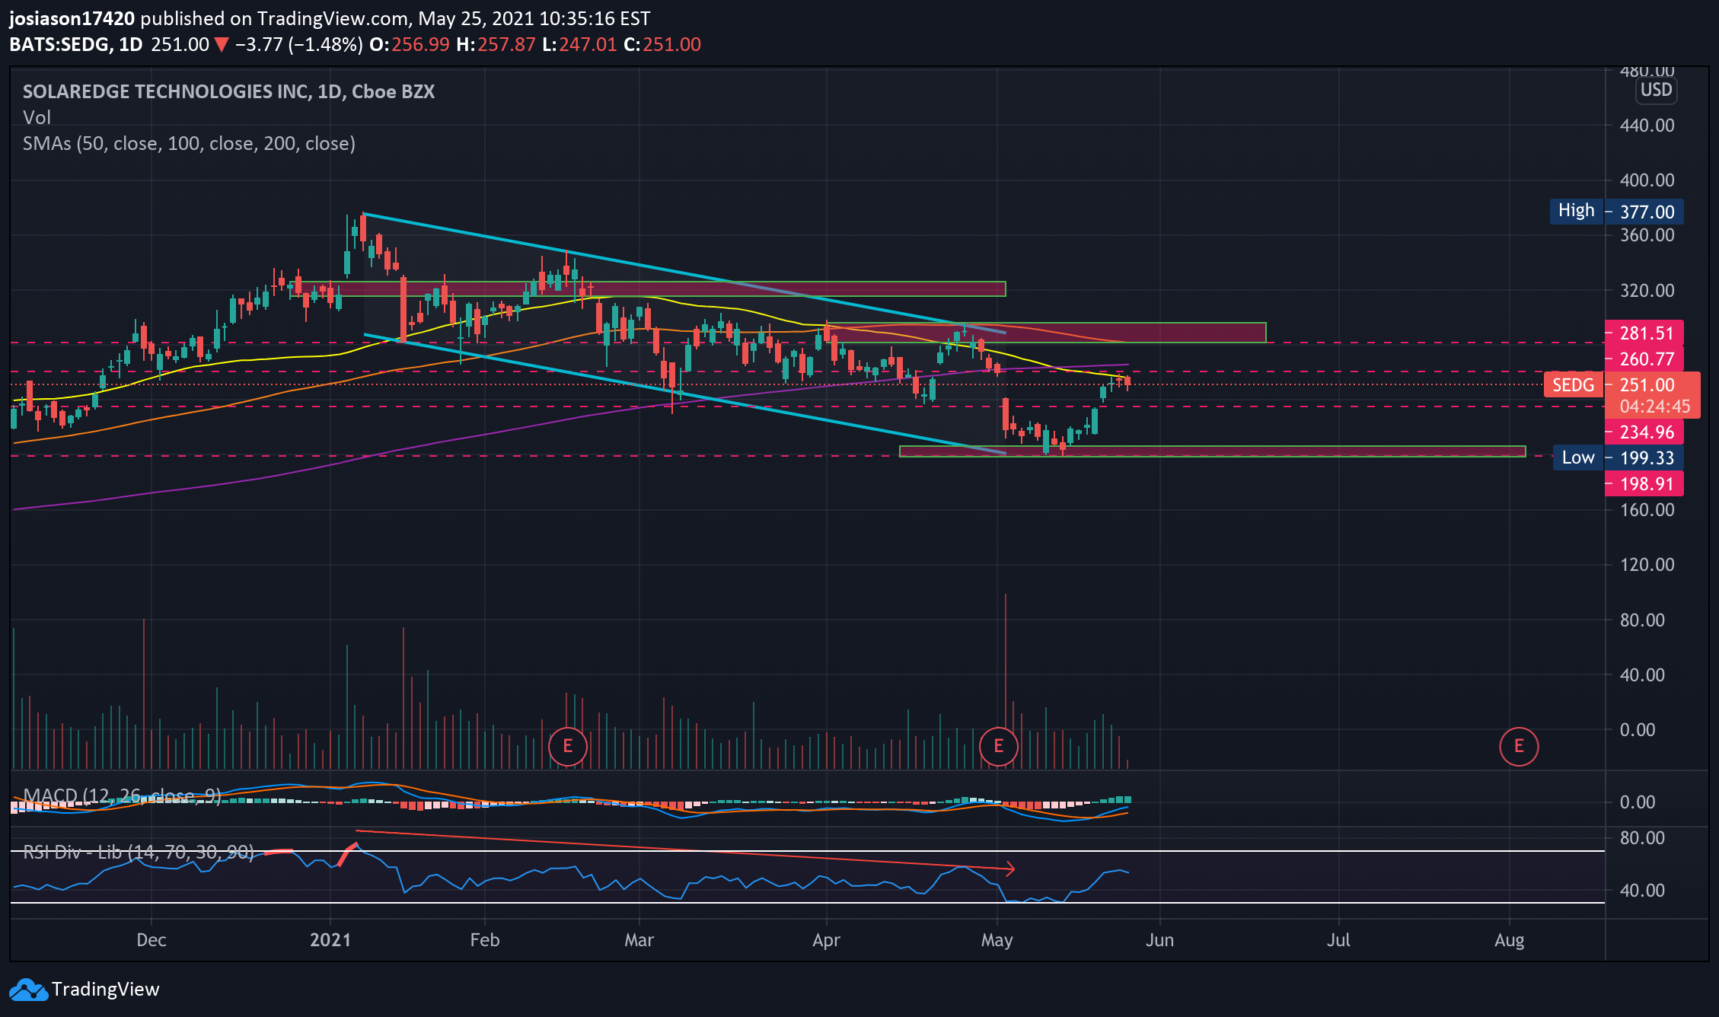Viewport: 1719px width, 1017px height.
Task: Select the SOLAREDGE TECHNOLOGIES INC chart title
Action: point(228,92)
